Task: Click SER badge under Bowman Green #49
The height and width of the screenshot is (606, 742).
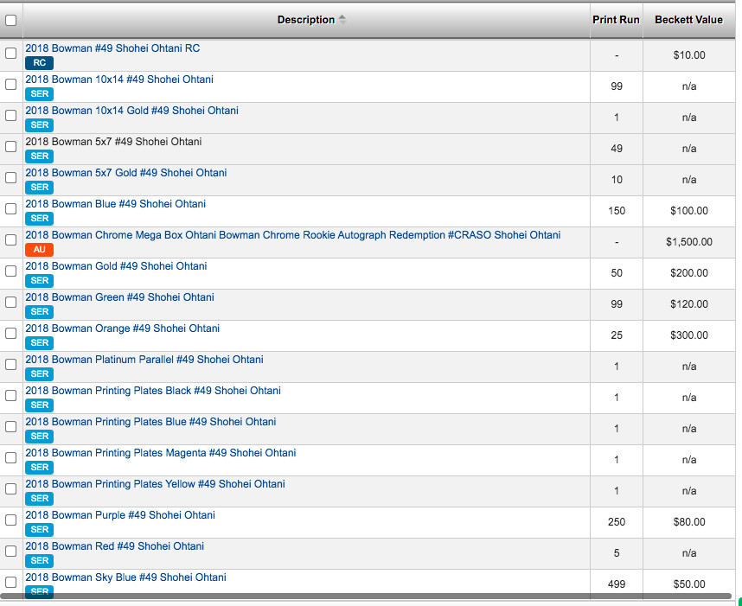Action: (39, 312)
